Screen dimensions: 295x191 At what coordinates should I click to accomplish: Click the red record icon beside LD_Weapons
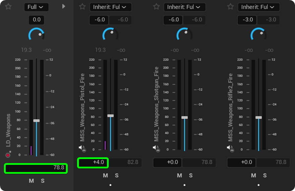tap(8, 155)
